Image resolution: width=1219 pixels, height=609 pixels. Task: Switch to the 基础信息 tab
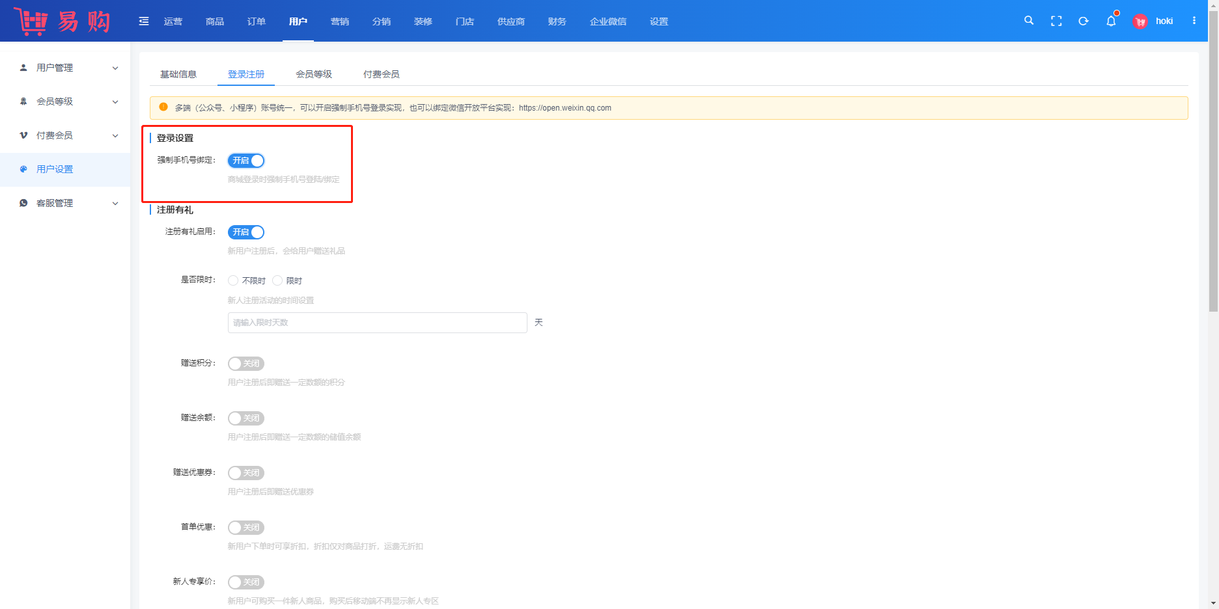tap(178, 74)
